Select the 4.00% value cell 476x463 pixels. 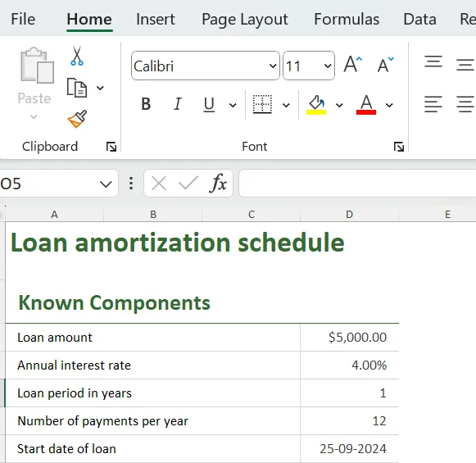coord(349,365)
